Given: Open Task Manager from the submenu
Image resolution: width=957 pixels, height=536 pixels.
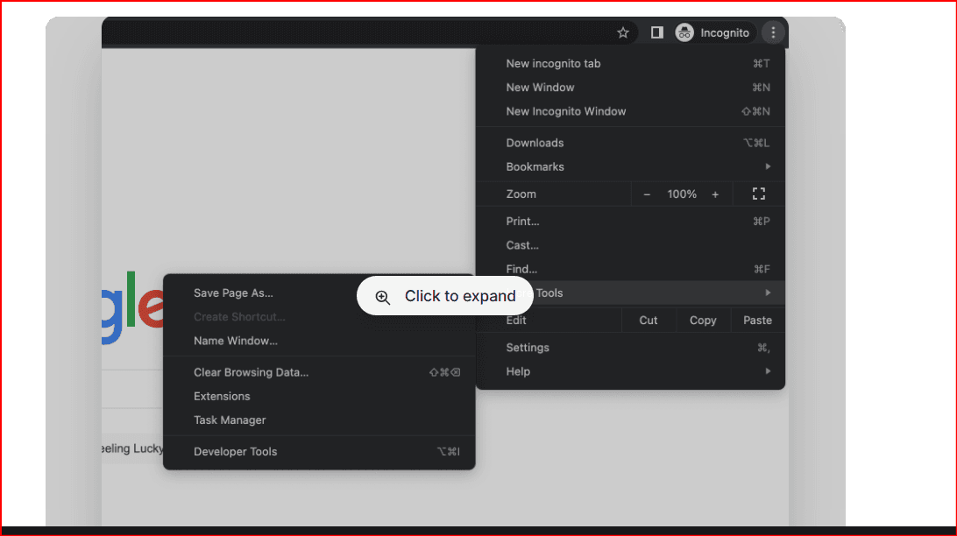Looking at the screenshot, I should (230, 420).
